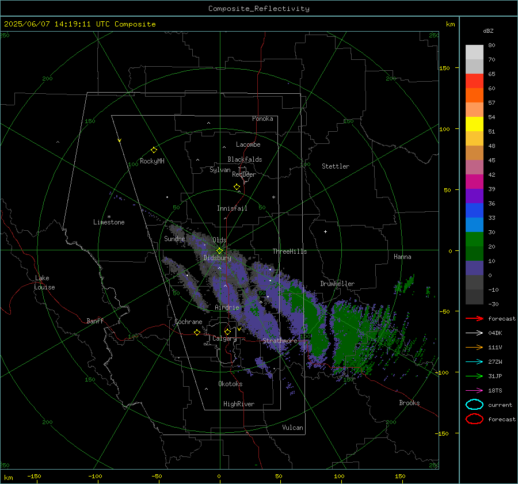Click the Sylvan label on map
The height and width of the screenshot is (484, 518).
click(x=220, y=170)
